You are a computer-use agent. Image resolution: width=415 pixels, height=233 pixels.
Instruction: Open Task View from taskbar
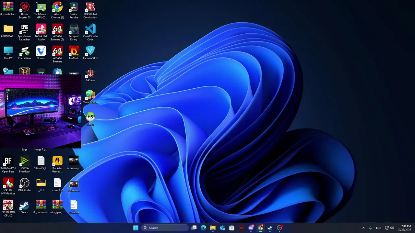point(194,228)
